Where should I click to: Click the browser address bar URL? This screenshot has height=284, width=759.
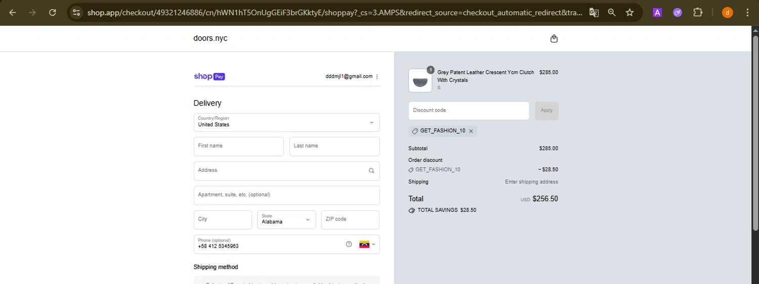click(x=334, y=13)
